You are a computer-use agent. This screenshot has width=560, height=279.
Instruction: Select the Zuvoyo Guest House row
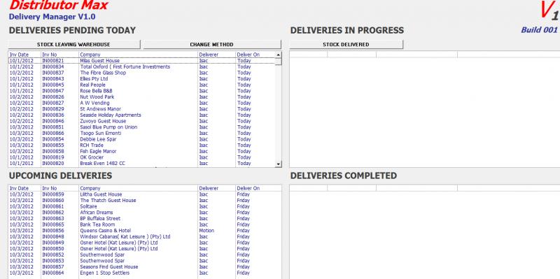pyautogui.click(x=141, y=121)
